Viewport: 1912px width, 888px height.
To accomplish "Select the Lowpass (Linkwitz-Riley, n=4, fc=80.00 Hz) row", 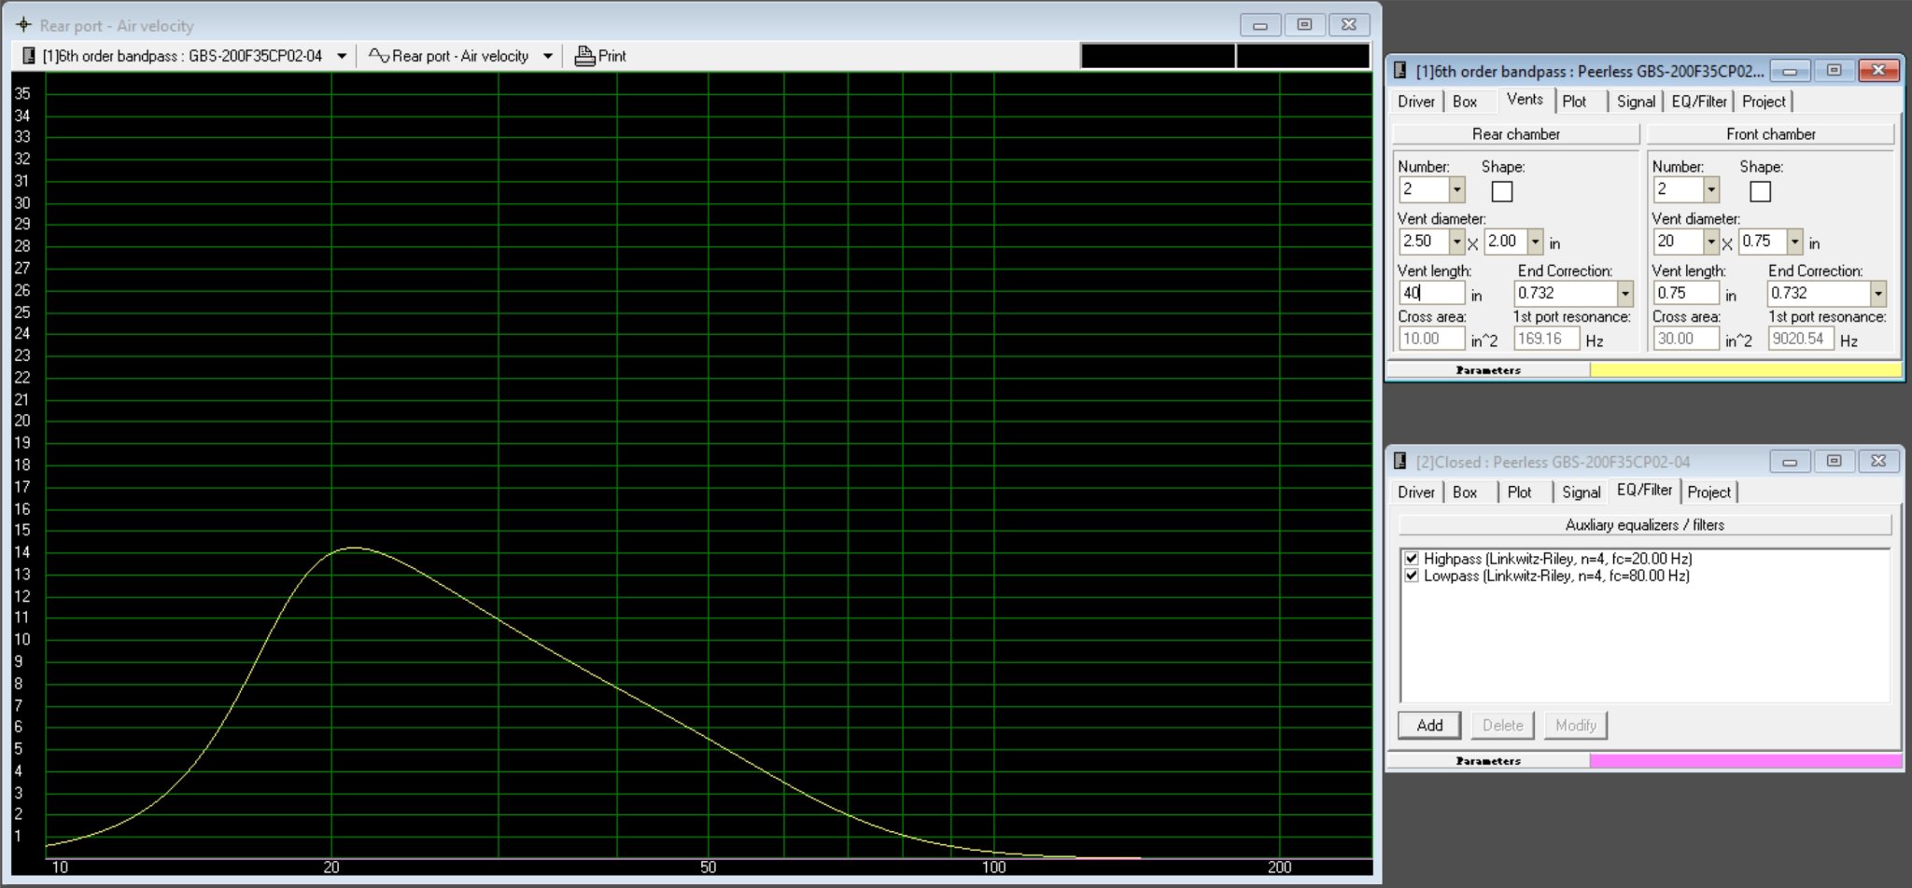I will [1556, 576].
